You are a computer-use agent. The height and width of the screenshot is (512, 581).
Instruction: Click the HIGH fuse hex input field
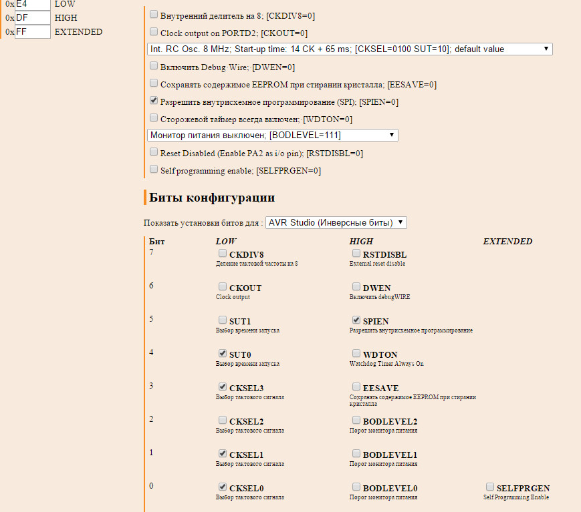(x=32, y=17)
